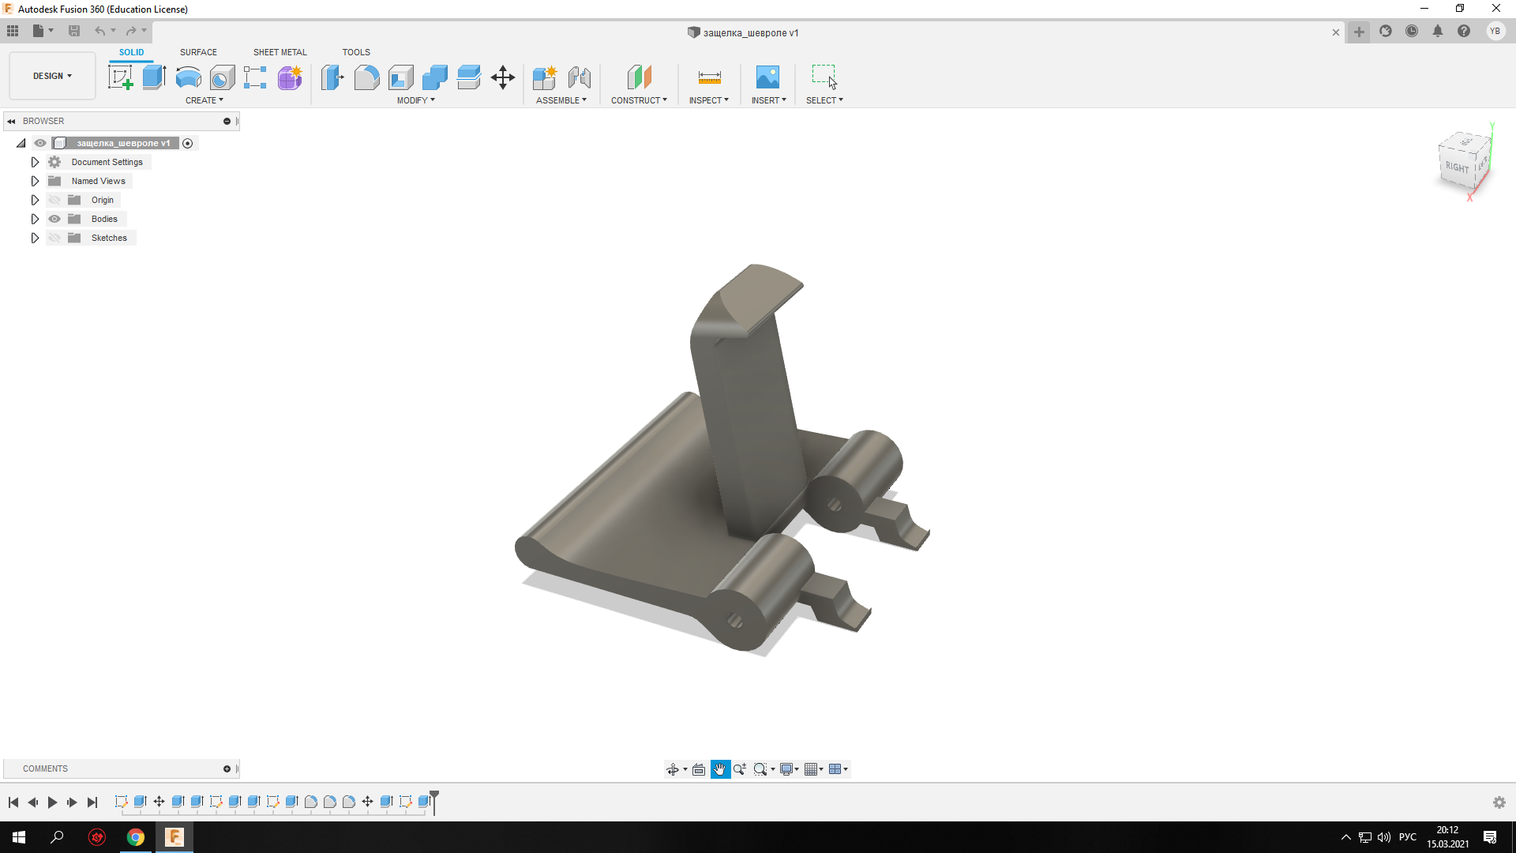Switch to the Sheet Metal tab
This screenshot has width=1516, height=853.
pyautogui.click(x=279, y=52)
